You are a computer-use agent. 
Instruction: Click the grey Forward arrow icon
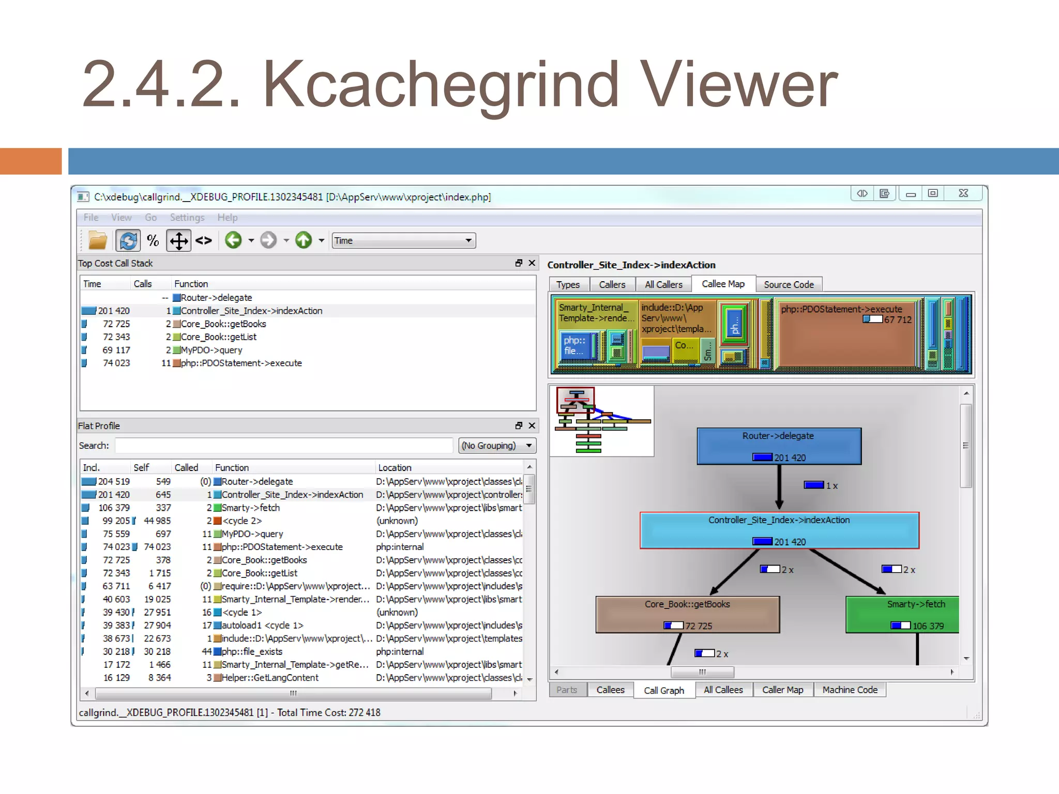(268, 240)
